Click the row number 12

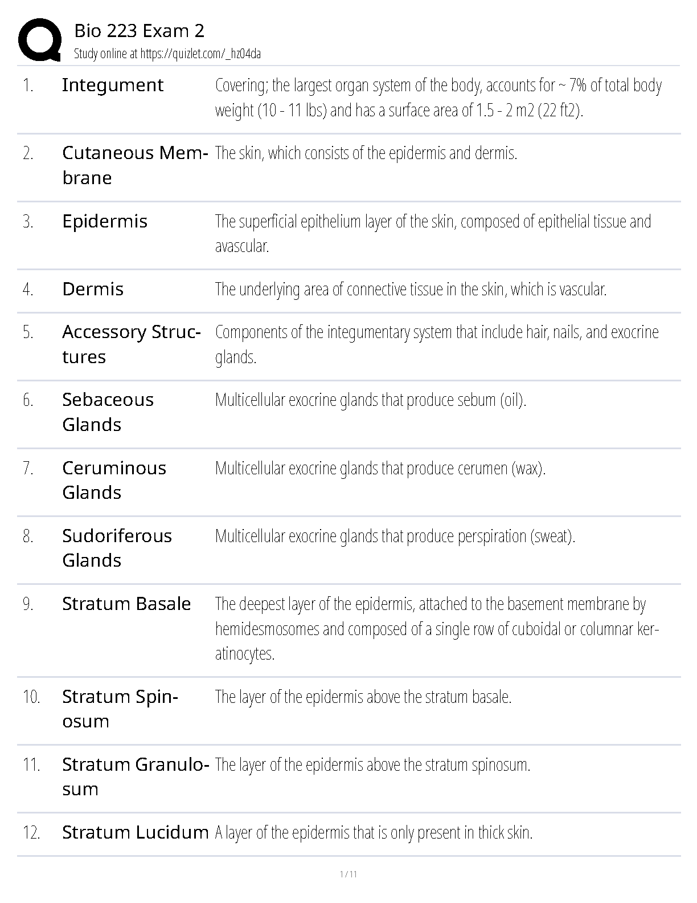click(31, 833)
